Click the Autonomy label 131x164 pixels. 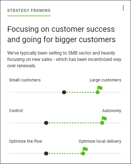[112, 111]
